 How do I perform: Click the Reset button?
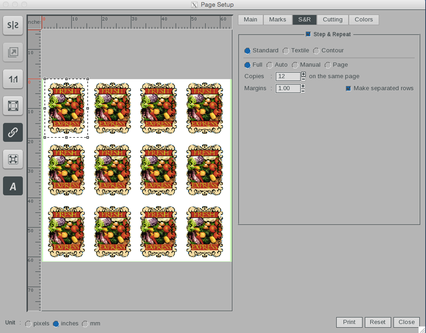pyautogui.click(x=378, y=322)
